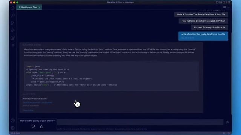Click the 'related code search results' text
The height and width of the screenshot is (135, 241).
pyautogui.click(x=35, y=99)
